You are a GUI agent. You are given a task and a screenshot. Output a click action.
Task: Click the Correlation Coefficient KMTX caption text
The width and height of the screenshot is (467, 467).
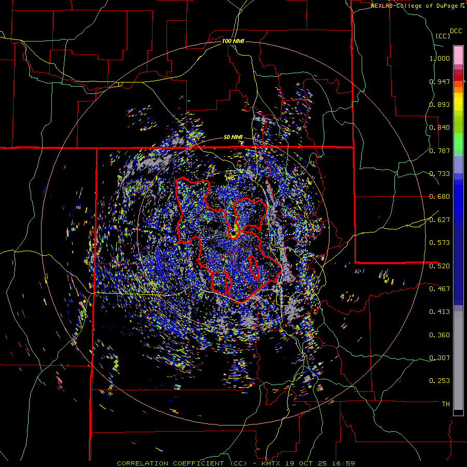tap(236, 463)
